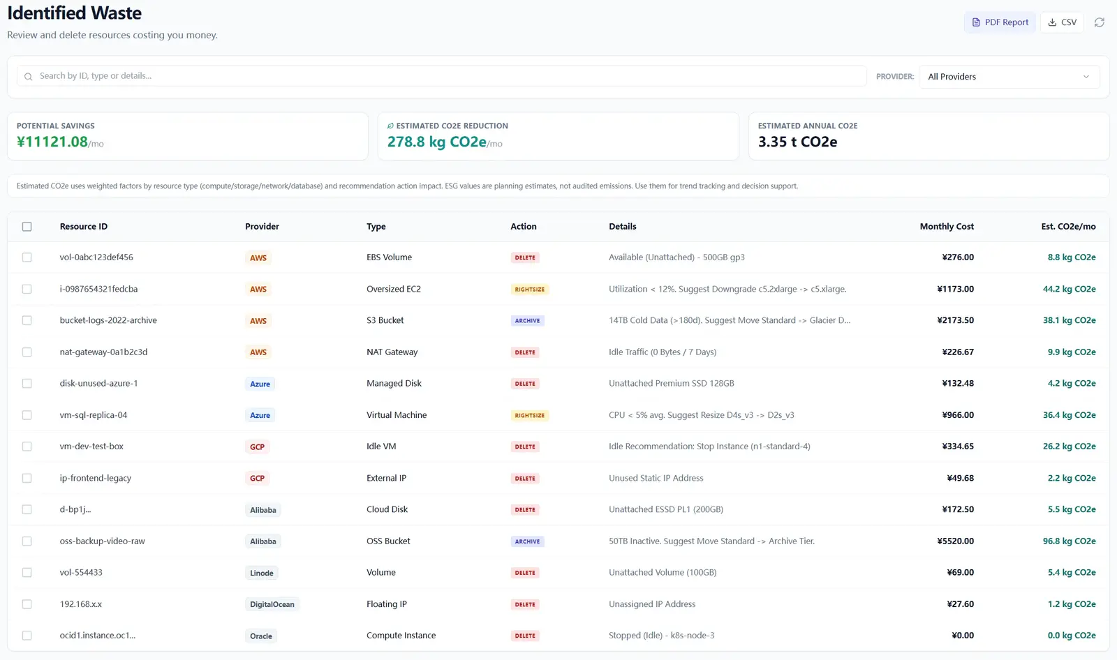Click the Monthly Cost column header
The height and width of the screenshot is (660, 1117).
click(x=947, y=227)
